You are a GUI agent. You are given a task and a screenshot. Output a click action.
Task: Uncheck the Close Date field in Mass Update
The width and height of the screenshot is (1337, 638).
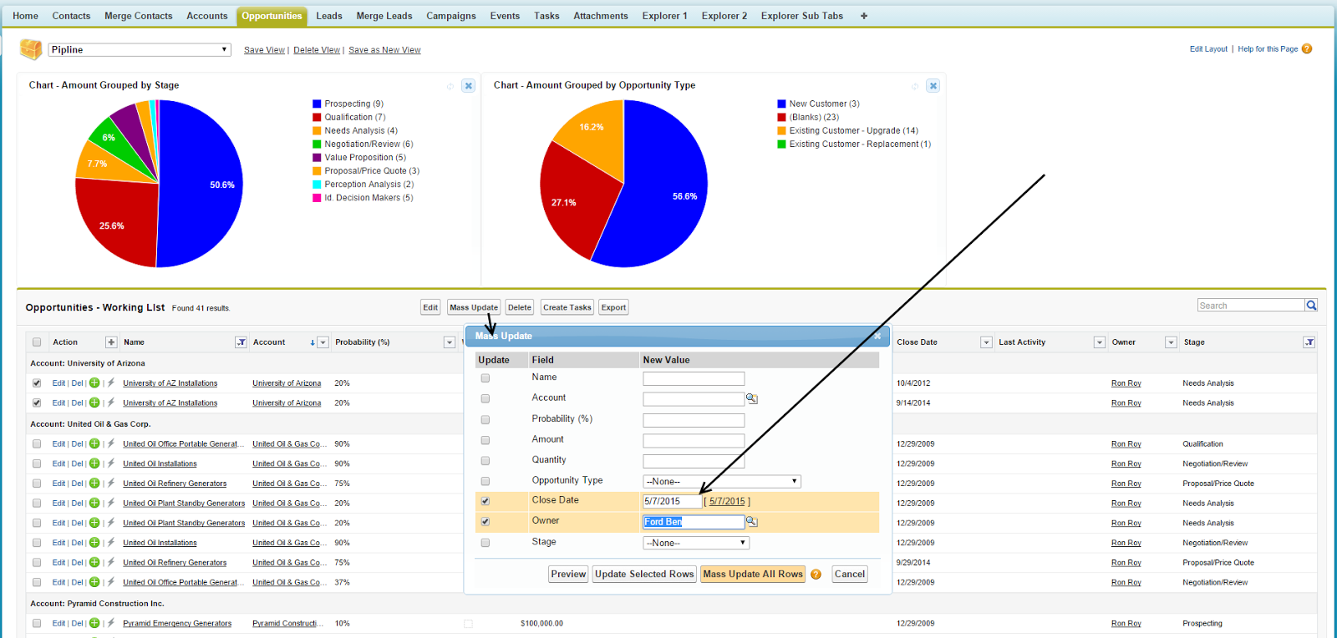tap(485, 502)
